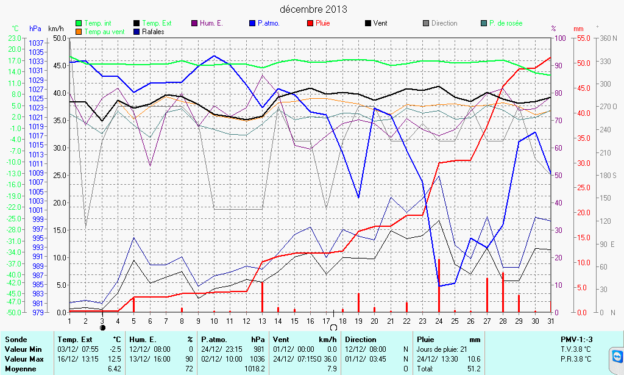Click the 'Hum. E.' column header in table
Viewport: 624px width, 375px height.
point(143,340)
